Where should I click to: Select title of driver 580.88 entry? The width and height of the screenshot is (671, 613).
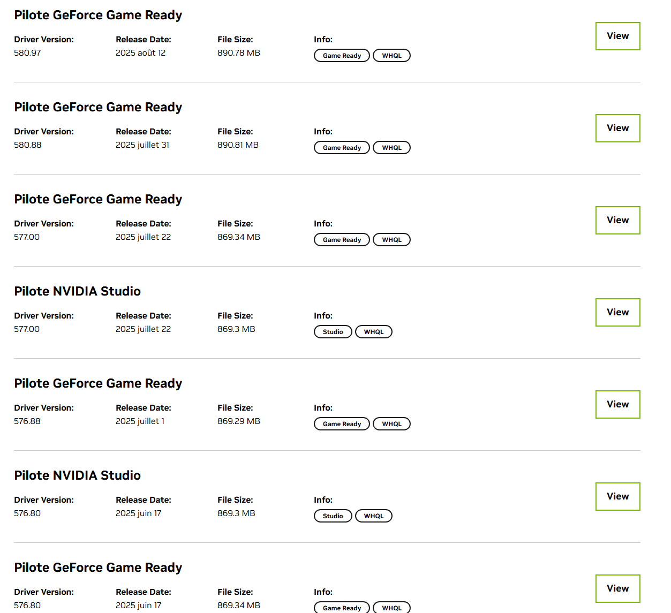point(98,107)
